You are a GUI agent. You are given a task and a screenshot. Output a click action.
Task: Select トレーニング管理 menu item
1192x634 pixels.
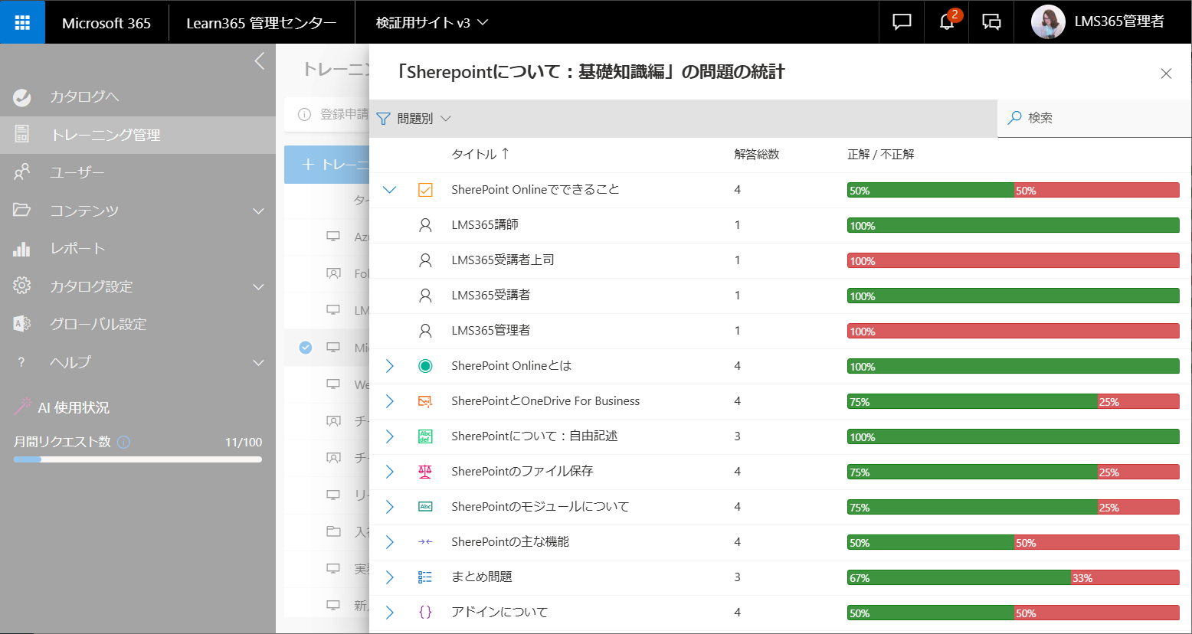(138, 135)
